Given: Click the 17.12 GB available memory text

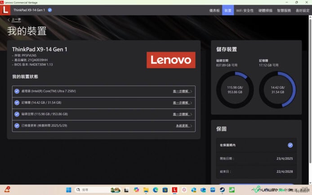Looking at the screenshot, I should 269,65.
